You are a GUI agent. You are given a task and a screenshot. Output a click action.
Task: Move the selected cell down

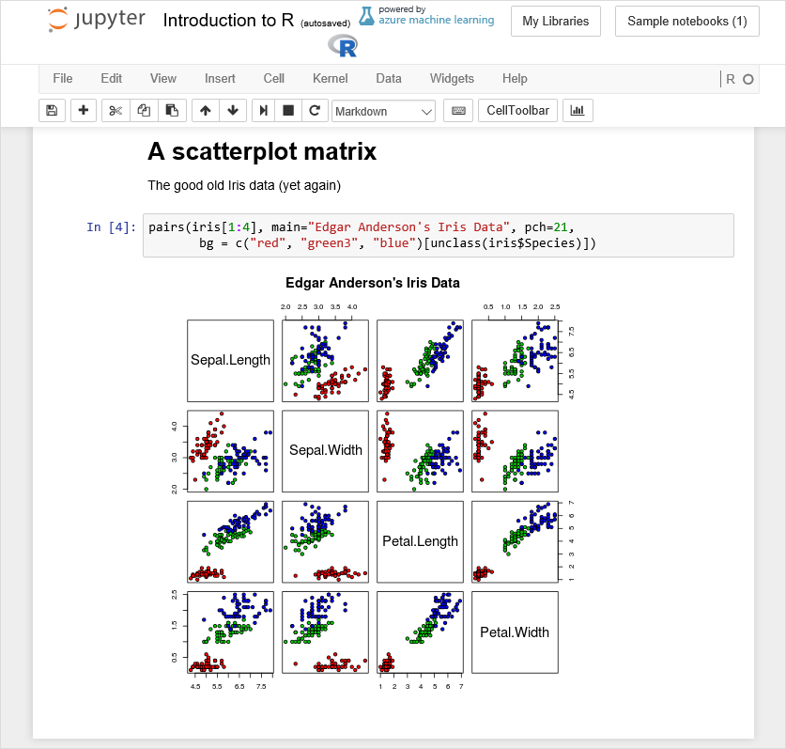point(230,110)
